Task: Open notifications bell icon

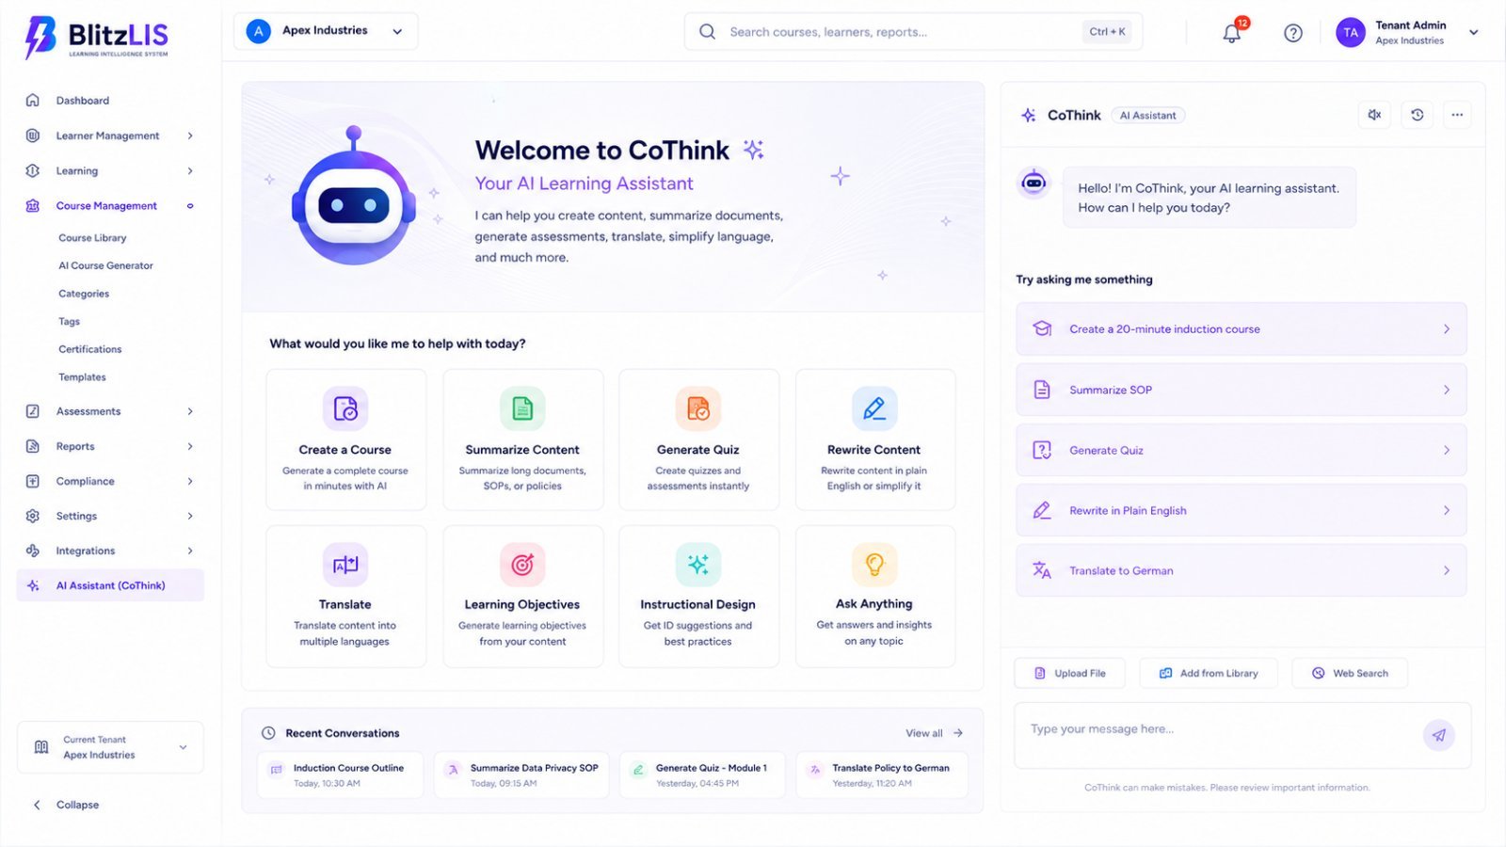Action: (1231, 33)
